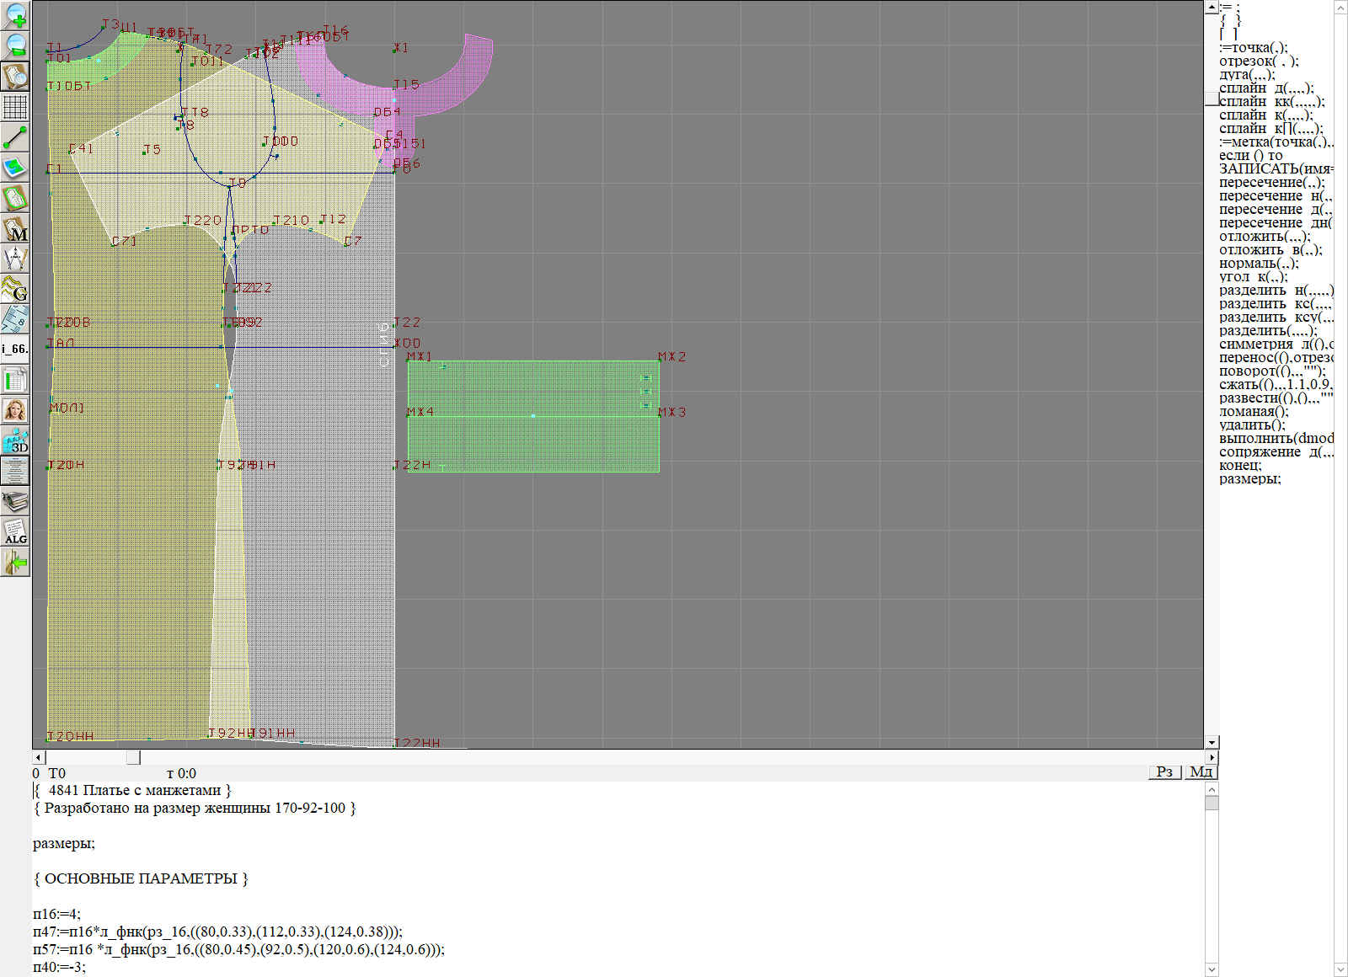1348x977 pixels.
Task: Click the exit door with green arrow
Action: pos(15,562)
